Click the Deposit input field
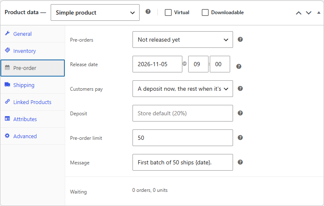 (x=183, y=113)
